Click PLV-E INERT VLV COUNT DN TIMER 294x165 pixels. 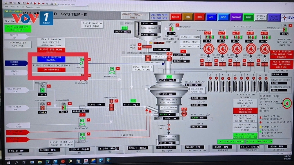[62, 143]
